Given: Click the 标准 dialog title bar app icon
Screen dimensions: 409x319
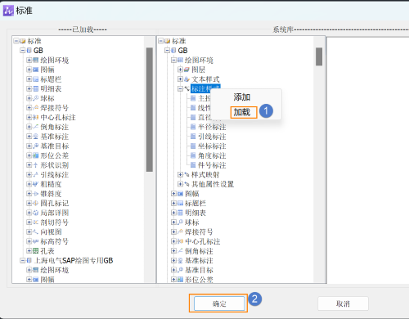Looking at the screenshot, I should pyautogui.click(x=8, y=11).
